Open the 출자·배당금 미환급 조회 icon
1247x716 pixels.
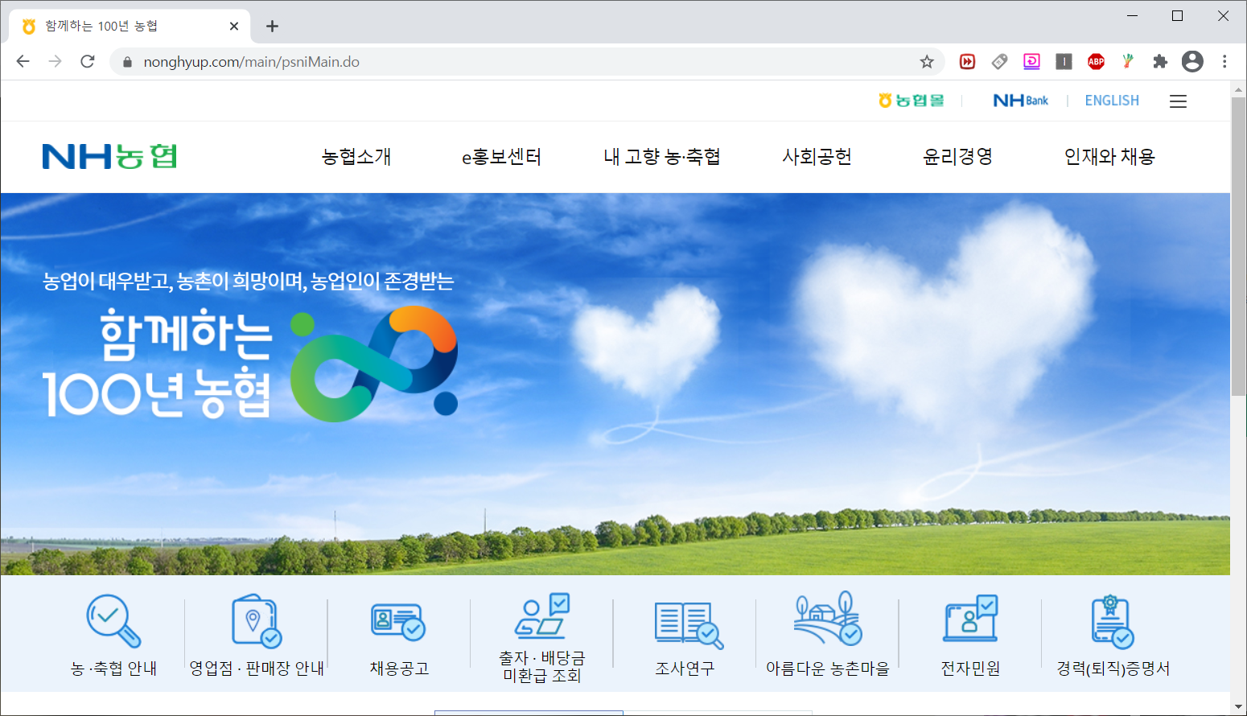[542, 616]
